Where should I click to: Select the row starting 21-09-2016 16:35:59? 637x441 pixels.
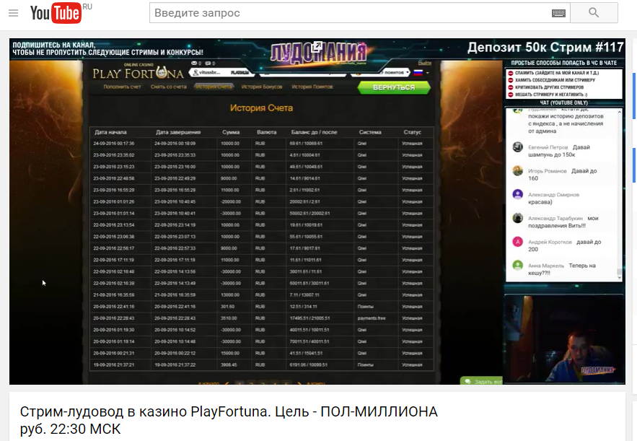[262, 294]
